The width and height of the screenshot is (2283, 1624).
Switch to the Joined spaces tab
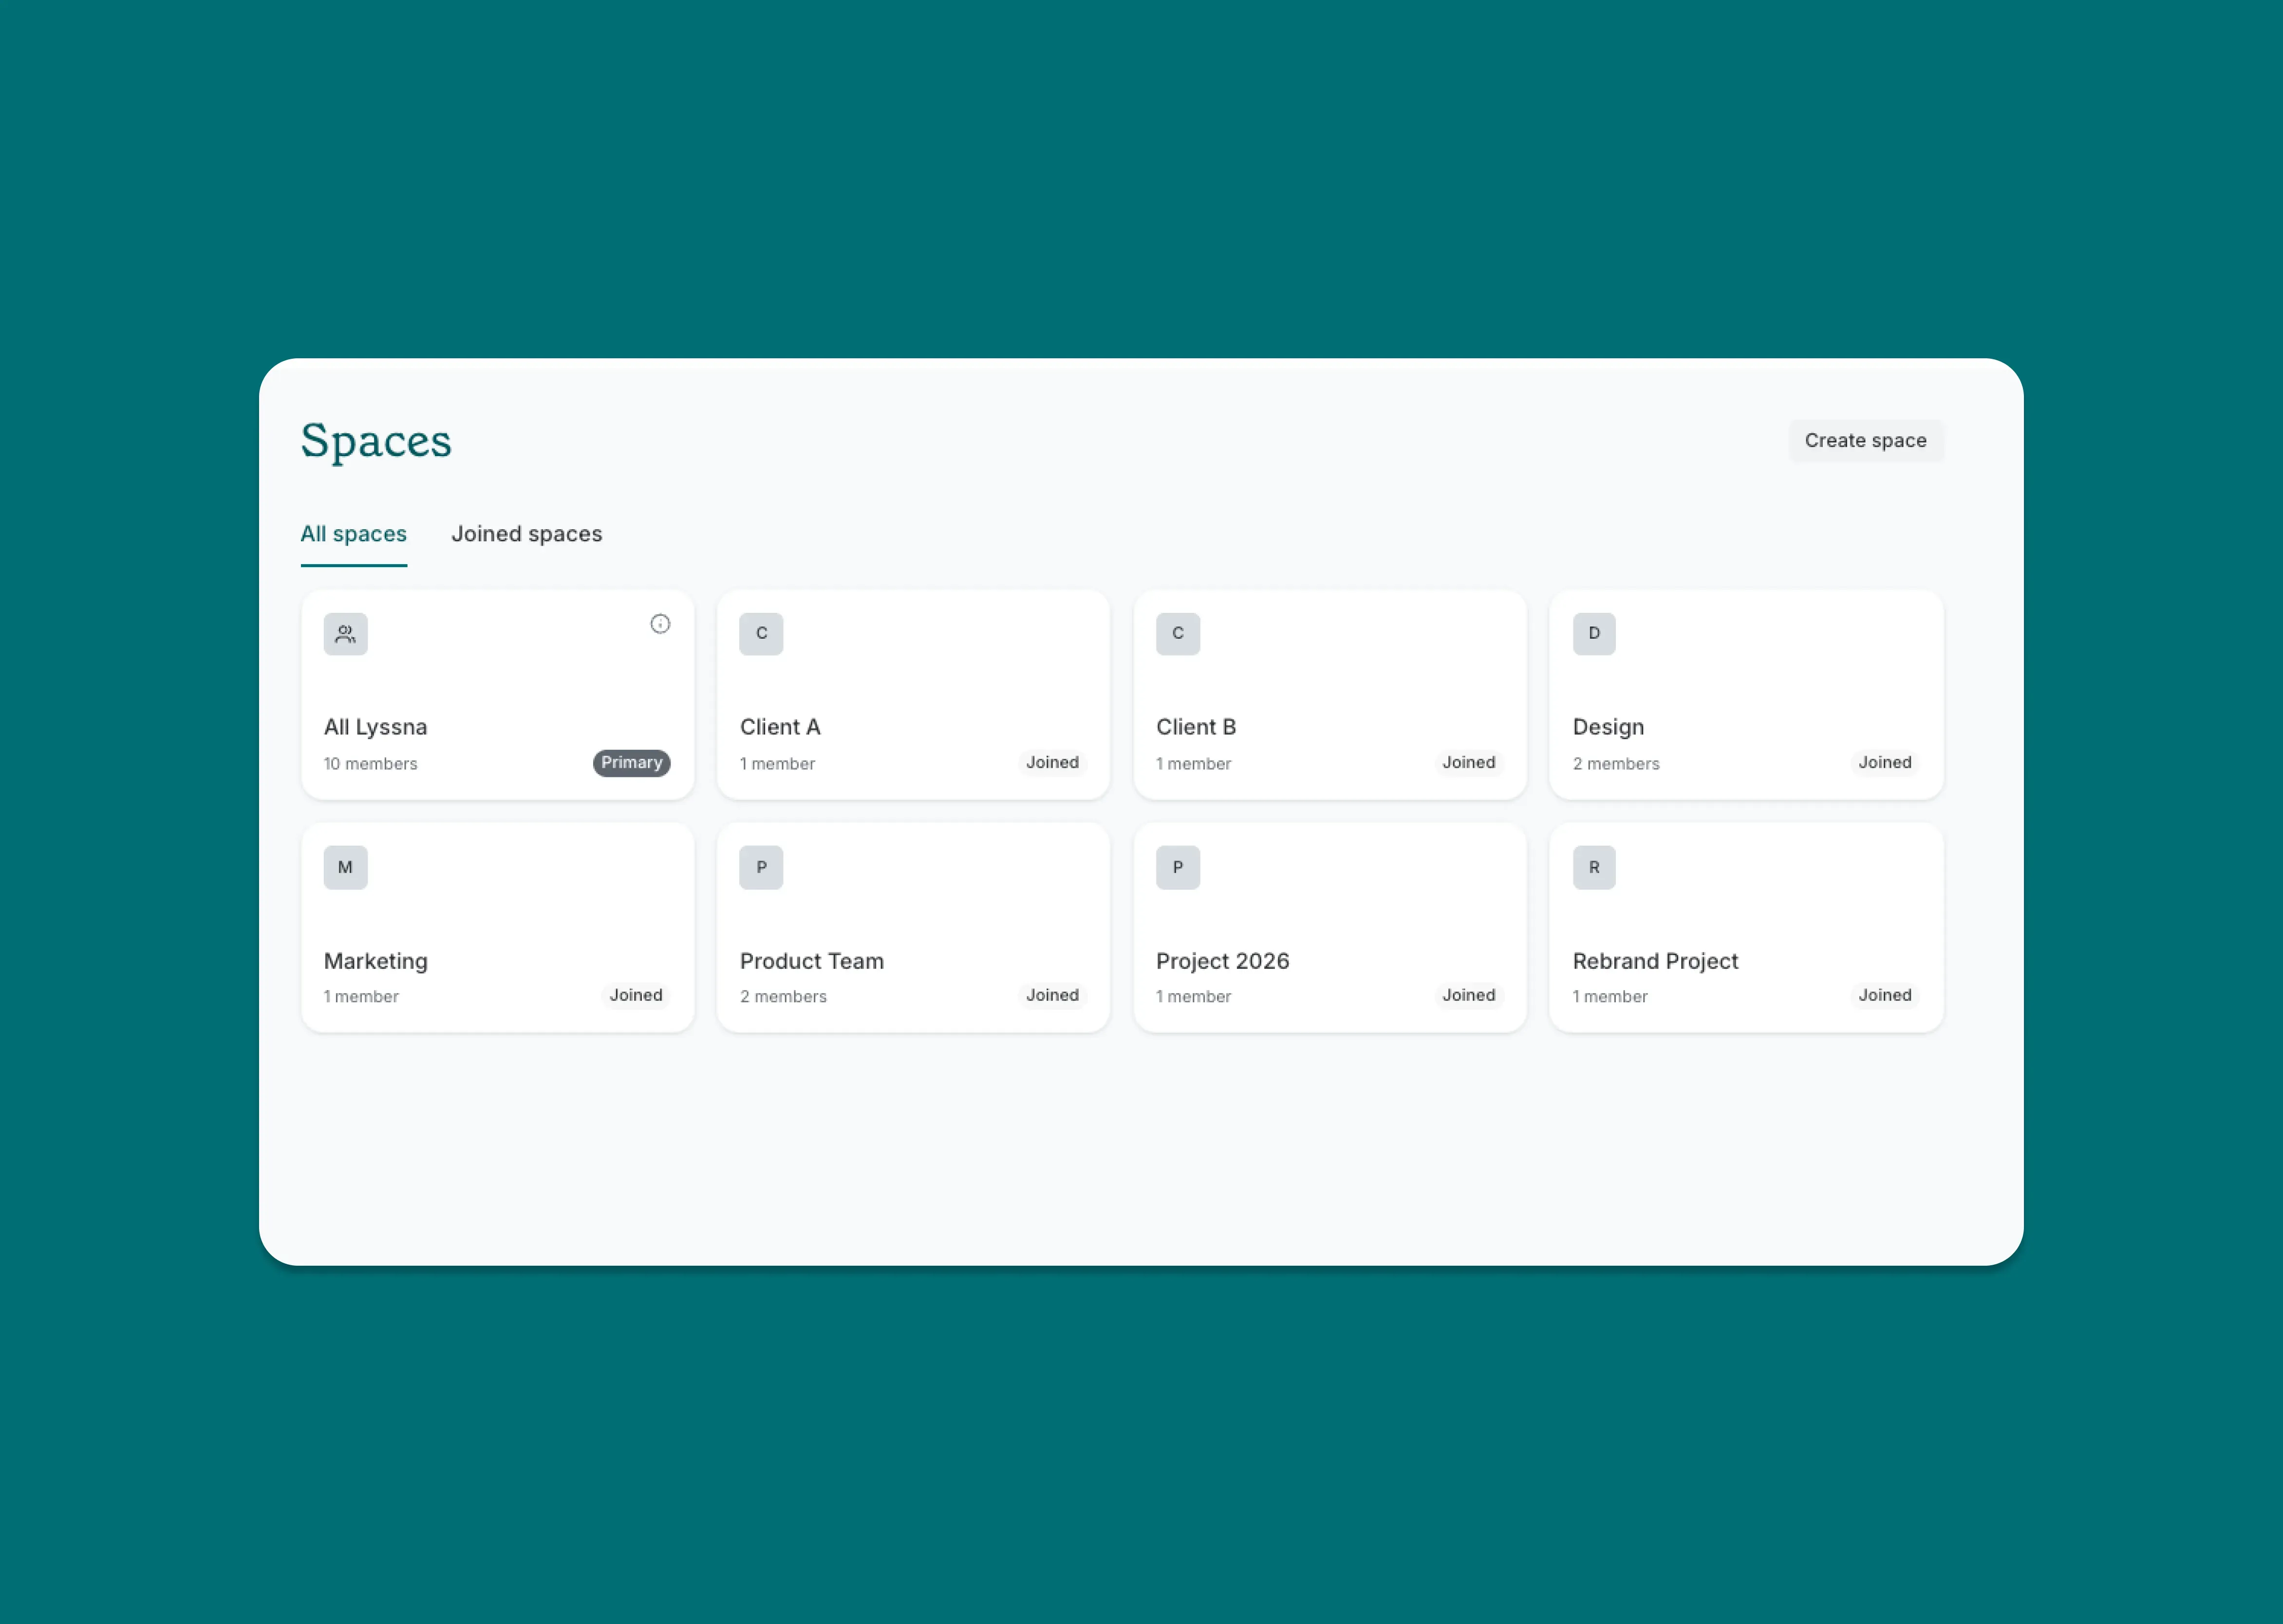coord(526,534)
